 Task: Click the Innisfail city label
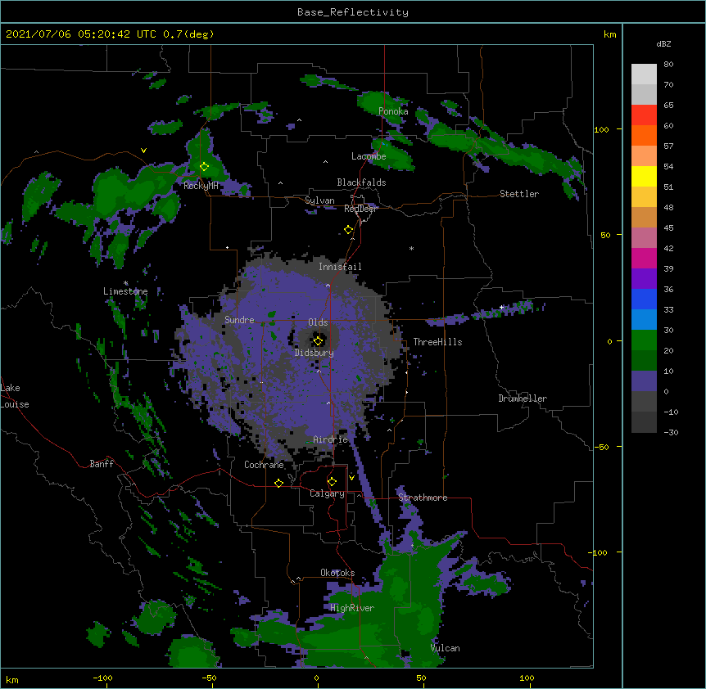coord(340,267)
